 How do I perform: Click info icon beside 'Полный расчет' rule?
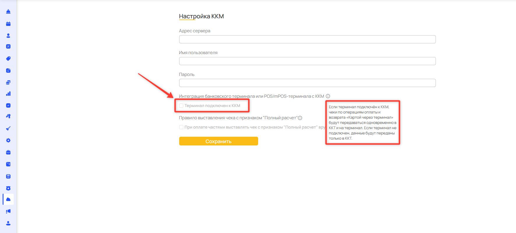tap(300, 118)
